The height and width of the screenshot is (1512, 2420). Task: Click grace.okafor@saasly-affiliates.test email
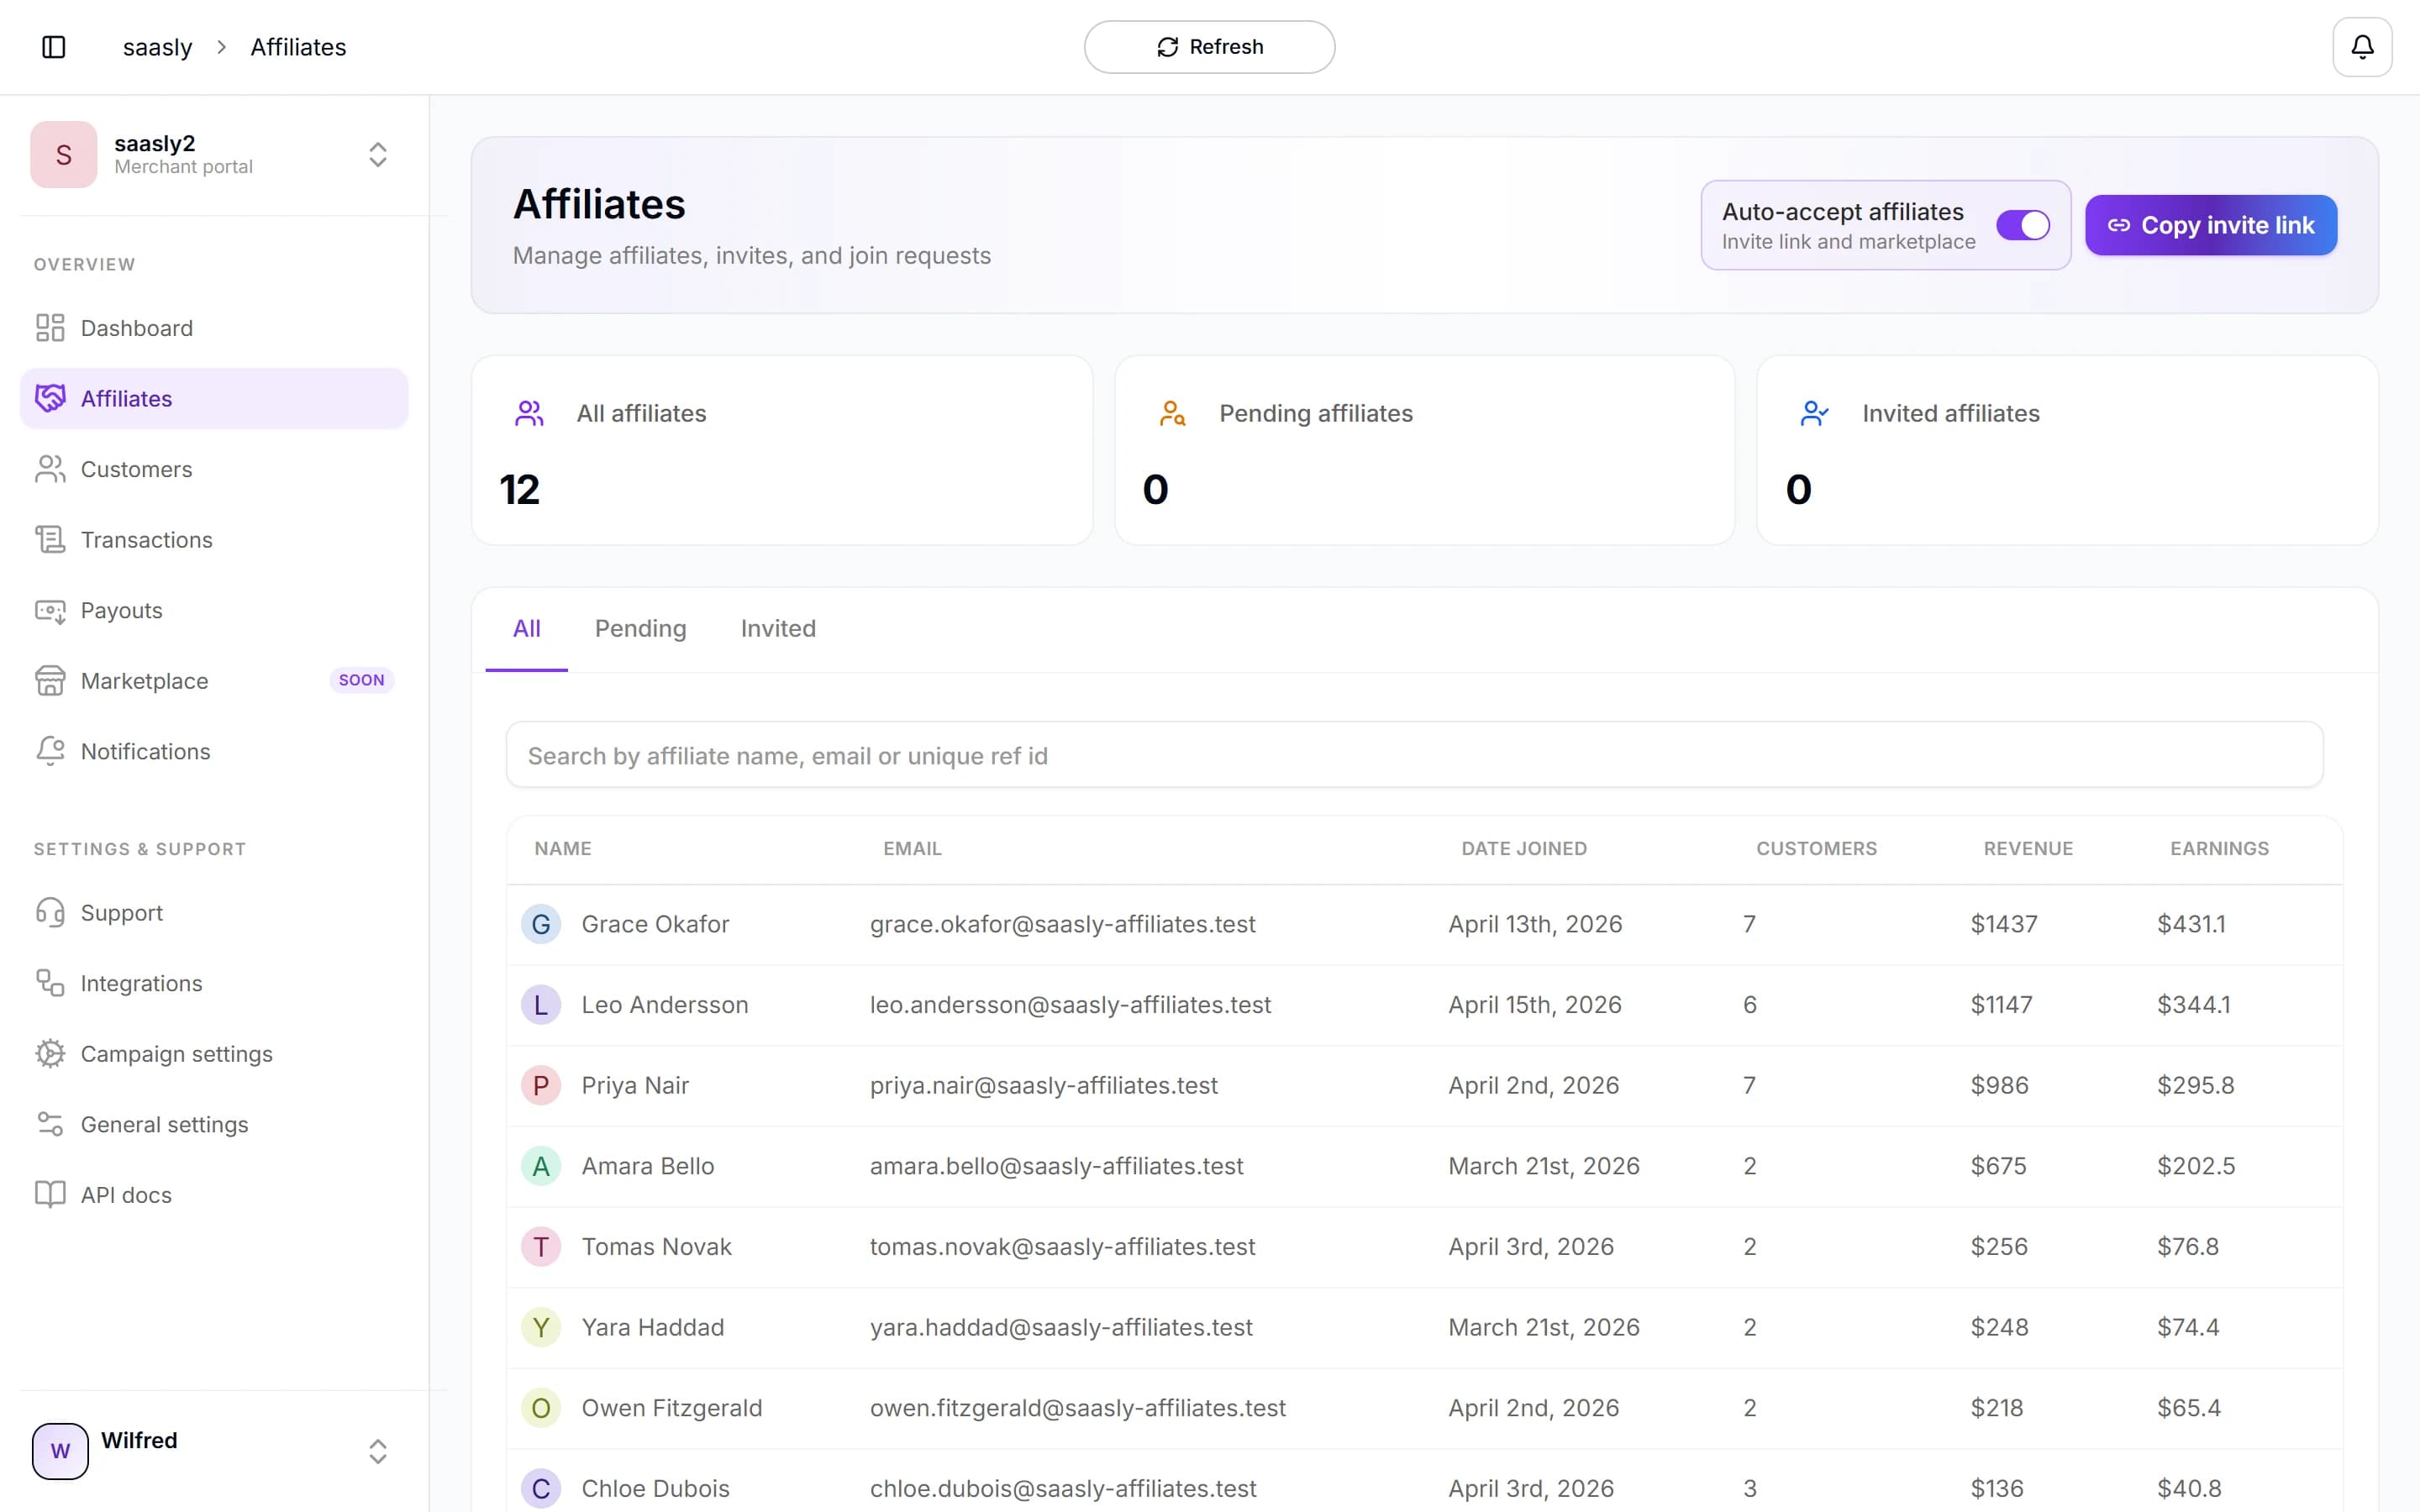(x=1062, y=924)
